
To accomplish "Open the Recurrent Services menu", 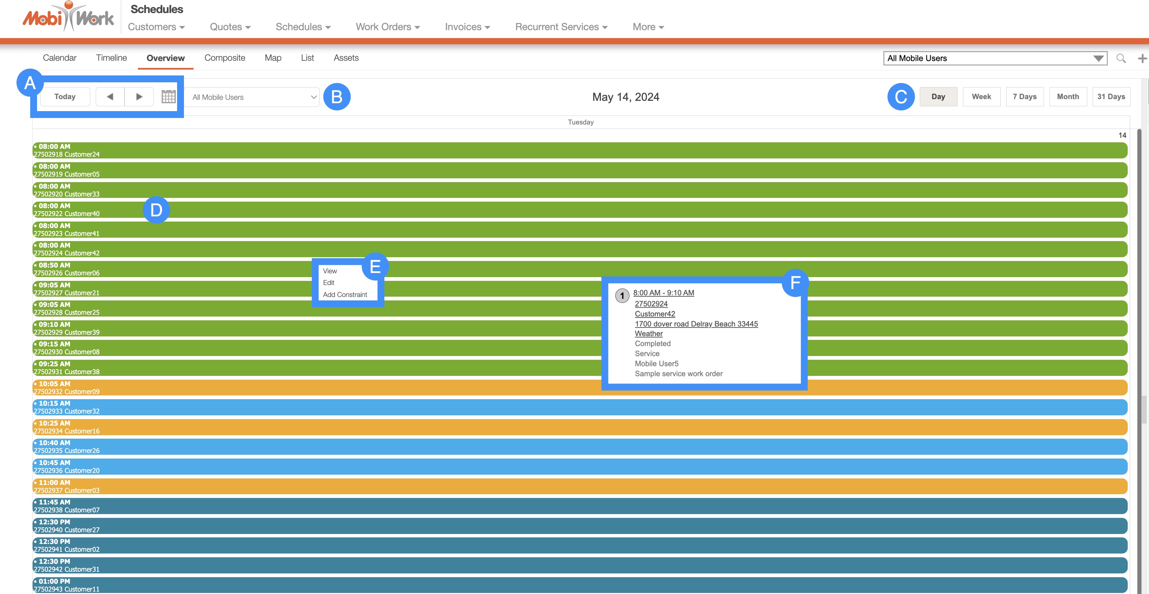I will tap(561, 27).
